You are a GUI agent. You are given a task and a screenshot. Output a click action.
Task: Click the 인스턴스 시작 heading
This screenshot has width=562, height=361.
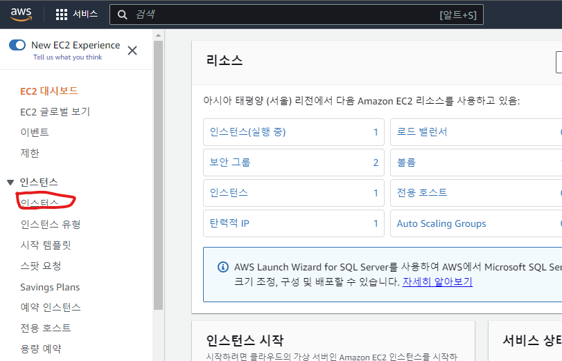point(245,340)
